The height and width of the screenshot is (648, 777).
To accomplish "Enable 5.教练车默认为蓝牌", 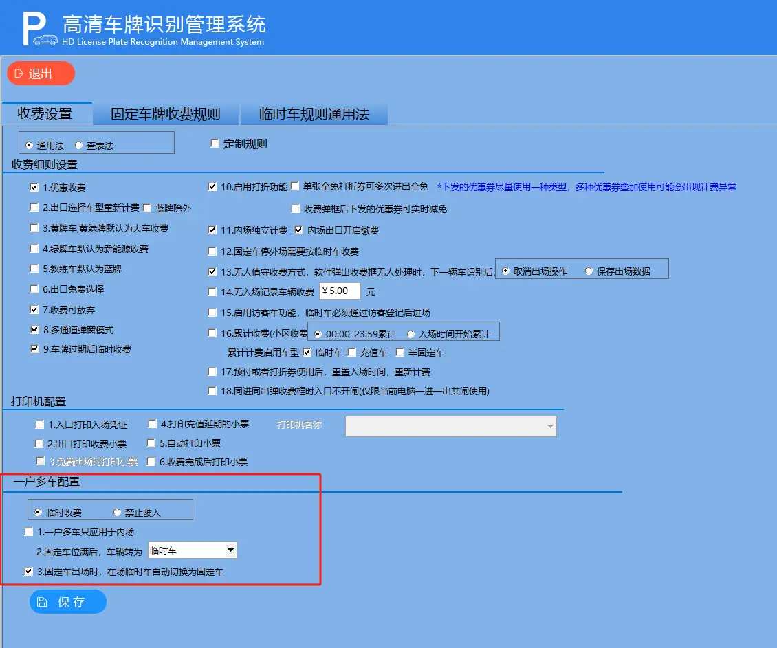I will coord(34,269).
